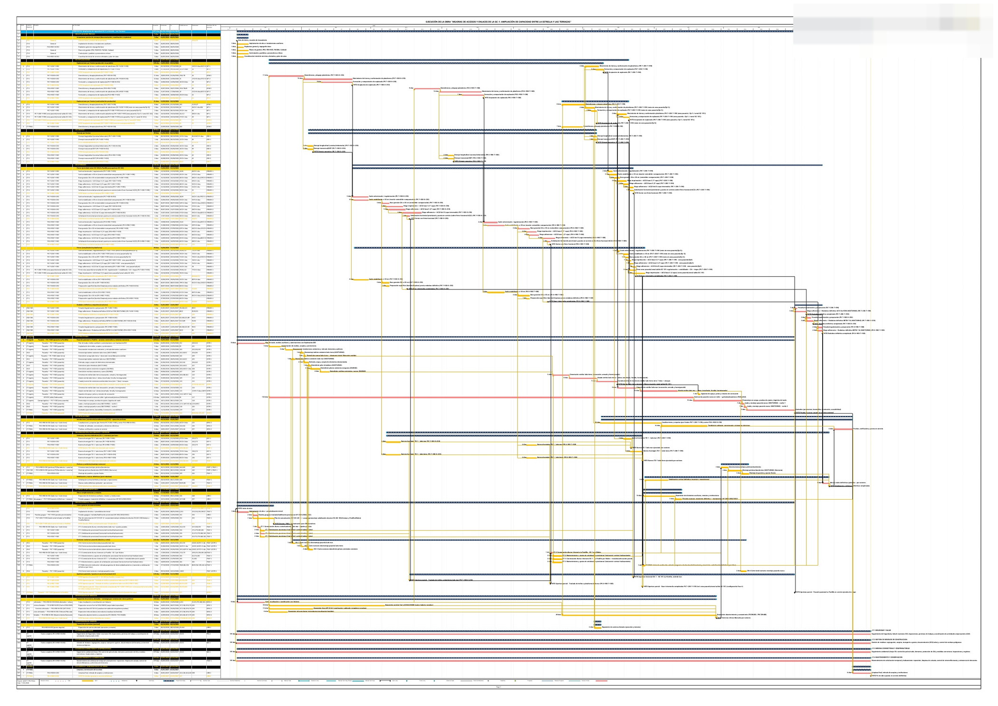
Task: Click chart label 'CT.4 MANTENIMIENTO Y CONSERVACIÓN'
Action: pyautogui.click(x=888, y=658)
